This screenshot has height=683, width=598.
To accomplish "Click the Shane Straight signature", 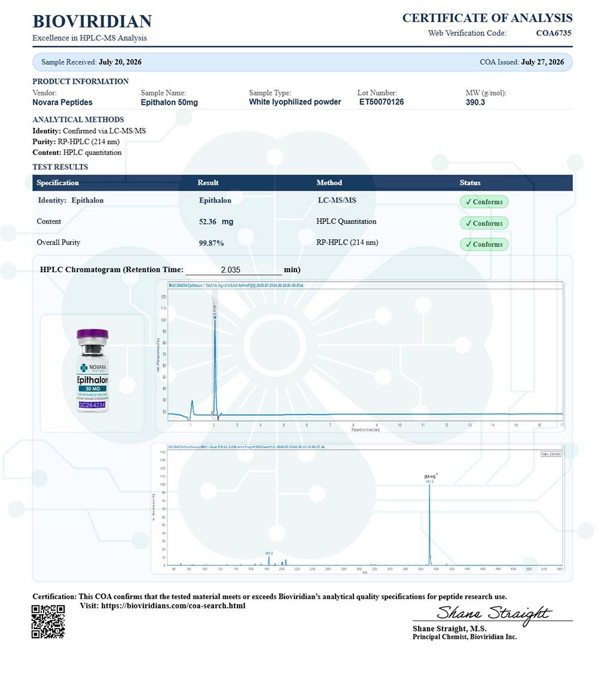I will tap(493, 614).
